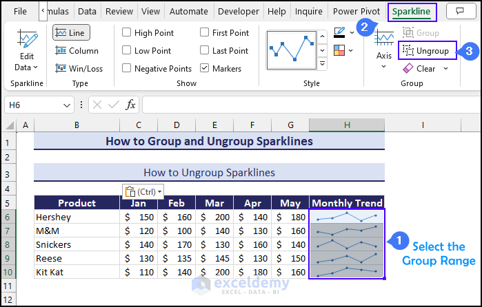This screenshot has height=307, width=482.
Task: Open the Developer ribbon tab
Action: pyautogui.click(x=239, y=12)
